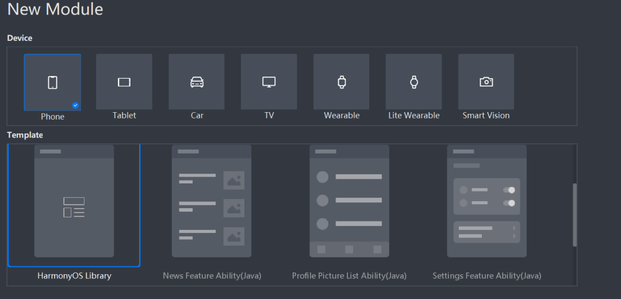
Task: Click the "Car" label
Action: point(197,115)
